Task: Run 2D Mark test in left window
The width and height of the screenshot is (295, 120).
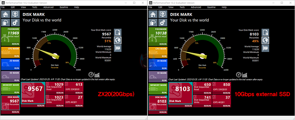Action: click(17, 68)
